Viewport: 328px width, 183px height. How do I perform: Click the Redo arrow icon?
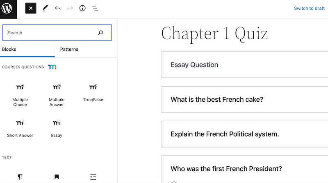(x=70, y=8)
